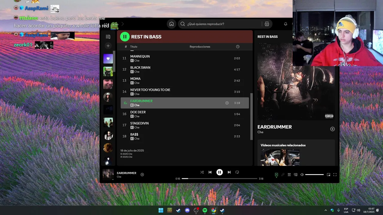383x215 pixels.
Task: Open the green frog playlist thumbnail in the sidebar
Action: coord(108,71)
